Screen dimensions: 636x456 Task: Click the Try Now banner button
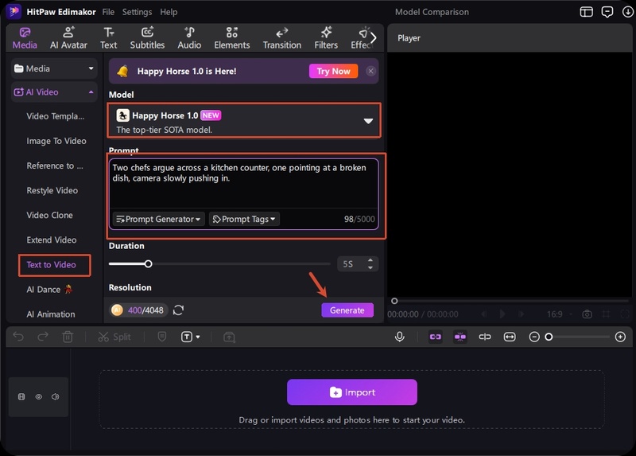[333, 71]
